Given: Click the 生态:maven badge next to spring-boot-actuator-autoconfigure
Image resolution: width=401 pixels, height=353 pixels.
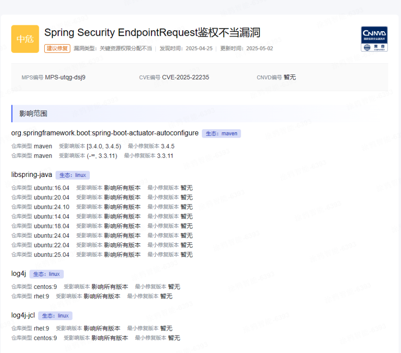Looking at the screenshot, I should (221, 133).
